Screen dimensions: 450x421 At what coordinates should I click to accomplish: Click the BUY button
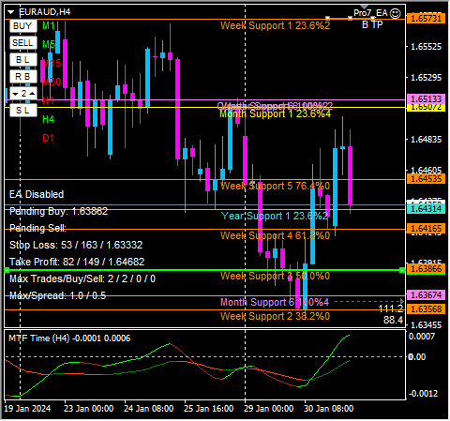(x=22, y=25)
